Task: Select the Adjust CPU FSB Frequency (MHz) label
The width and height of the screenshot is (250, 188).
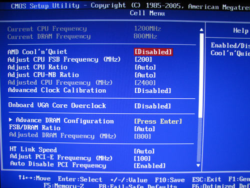Action: pyautogui.click(x=64, y=60)
